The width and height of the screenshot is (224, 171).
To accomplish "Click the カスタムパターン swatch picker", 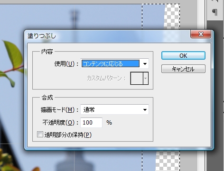I will click(x=140, y=78).
